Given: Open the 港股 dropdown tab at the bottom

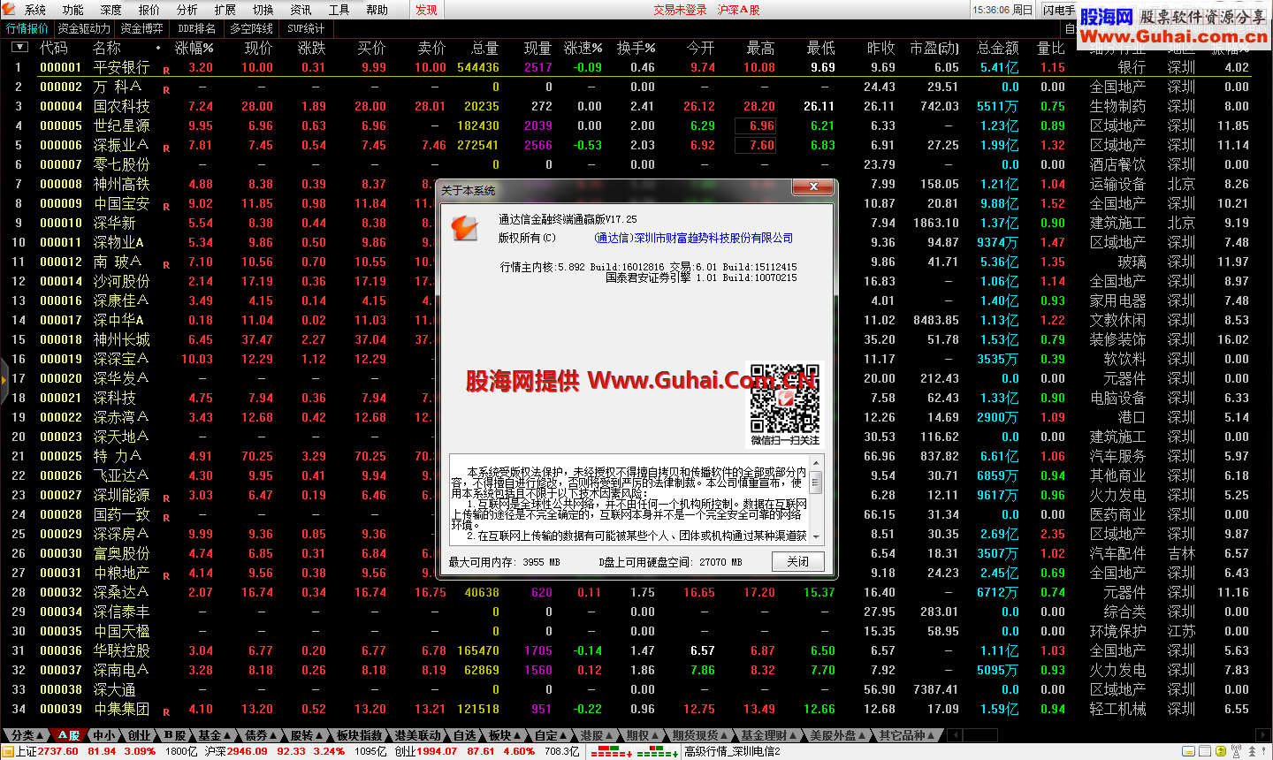Looking at the screenshot, I should (x=597, y=735).
